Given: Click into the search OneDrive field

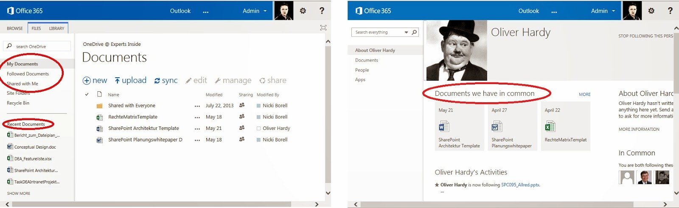Looking at the screenshot, I should [37, 46].
